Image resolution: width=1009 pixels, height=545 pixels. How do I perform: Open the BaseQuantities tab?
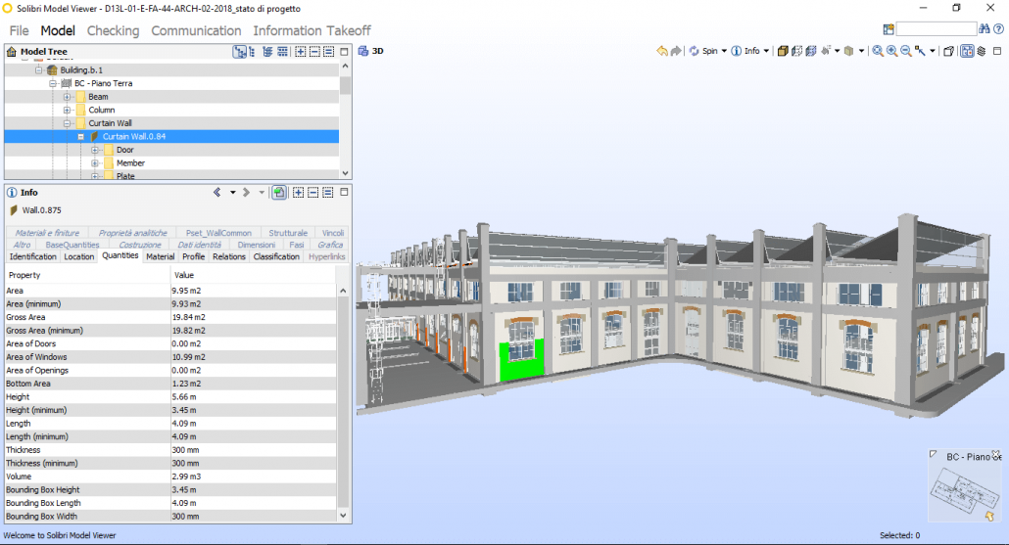coord(72,245)
